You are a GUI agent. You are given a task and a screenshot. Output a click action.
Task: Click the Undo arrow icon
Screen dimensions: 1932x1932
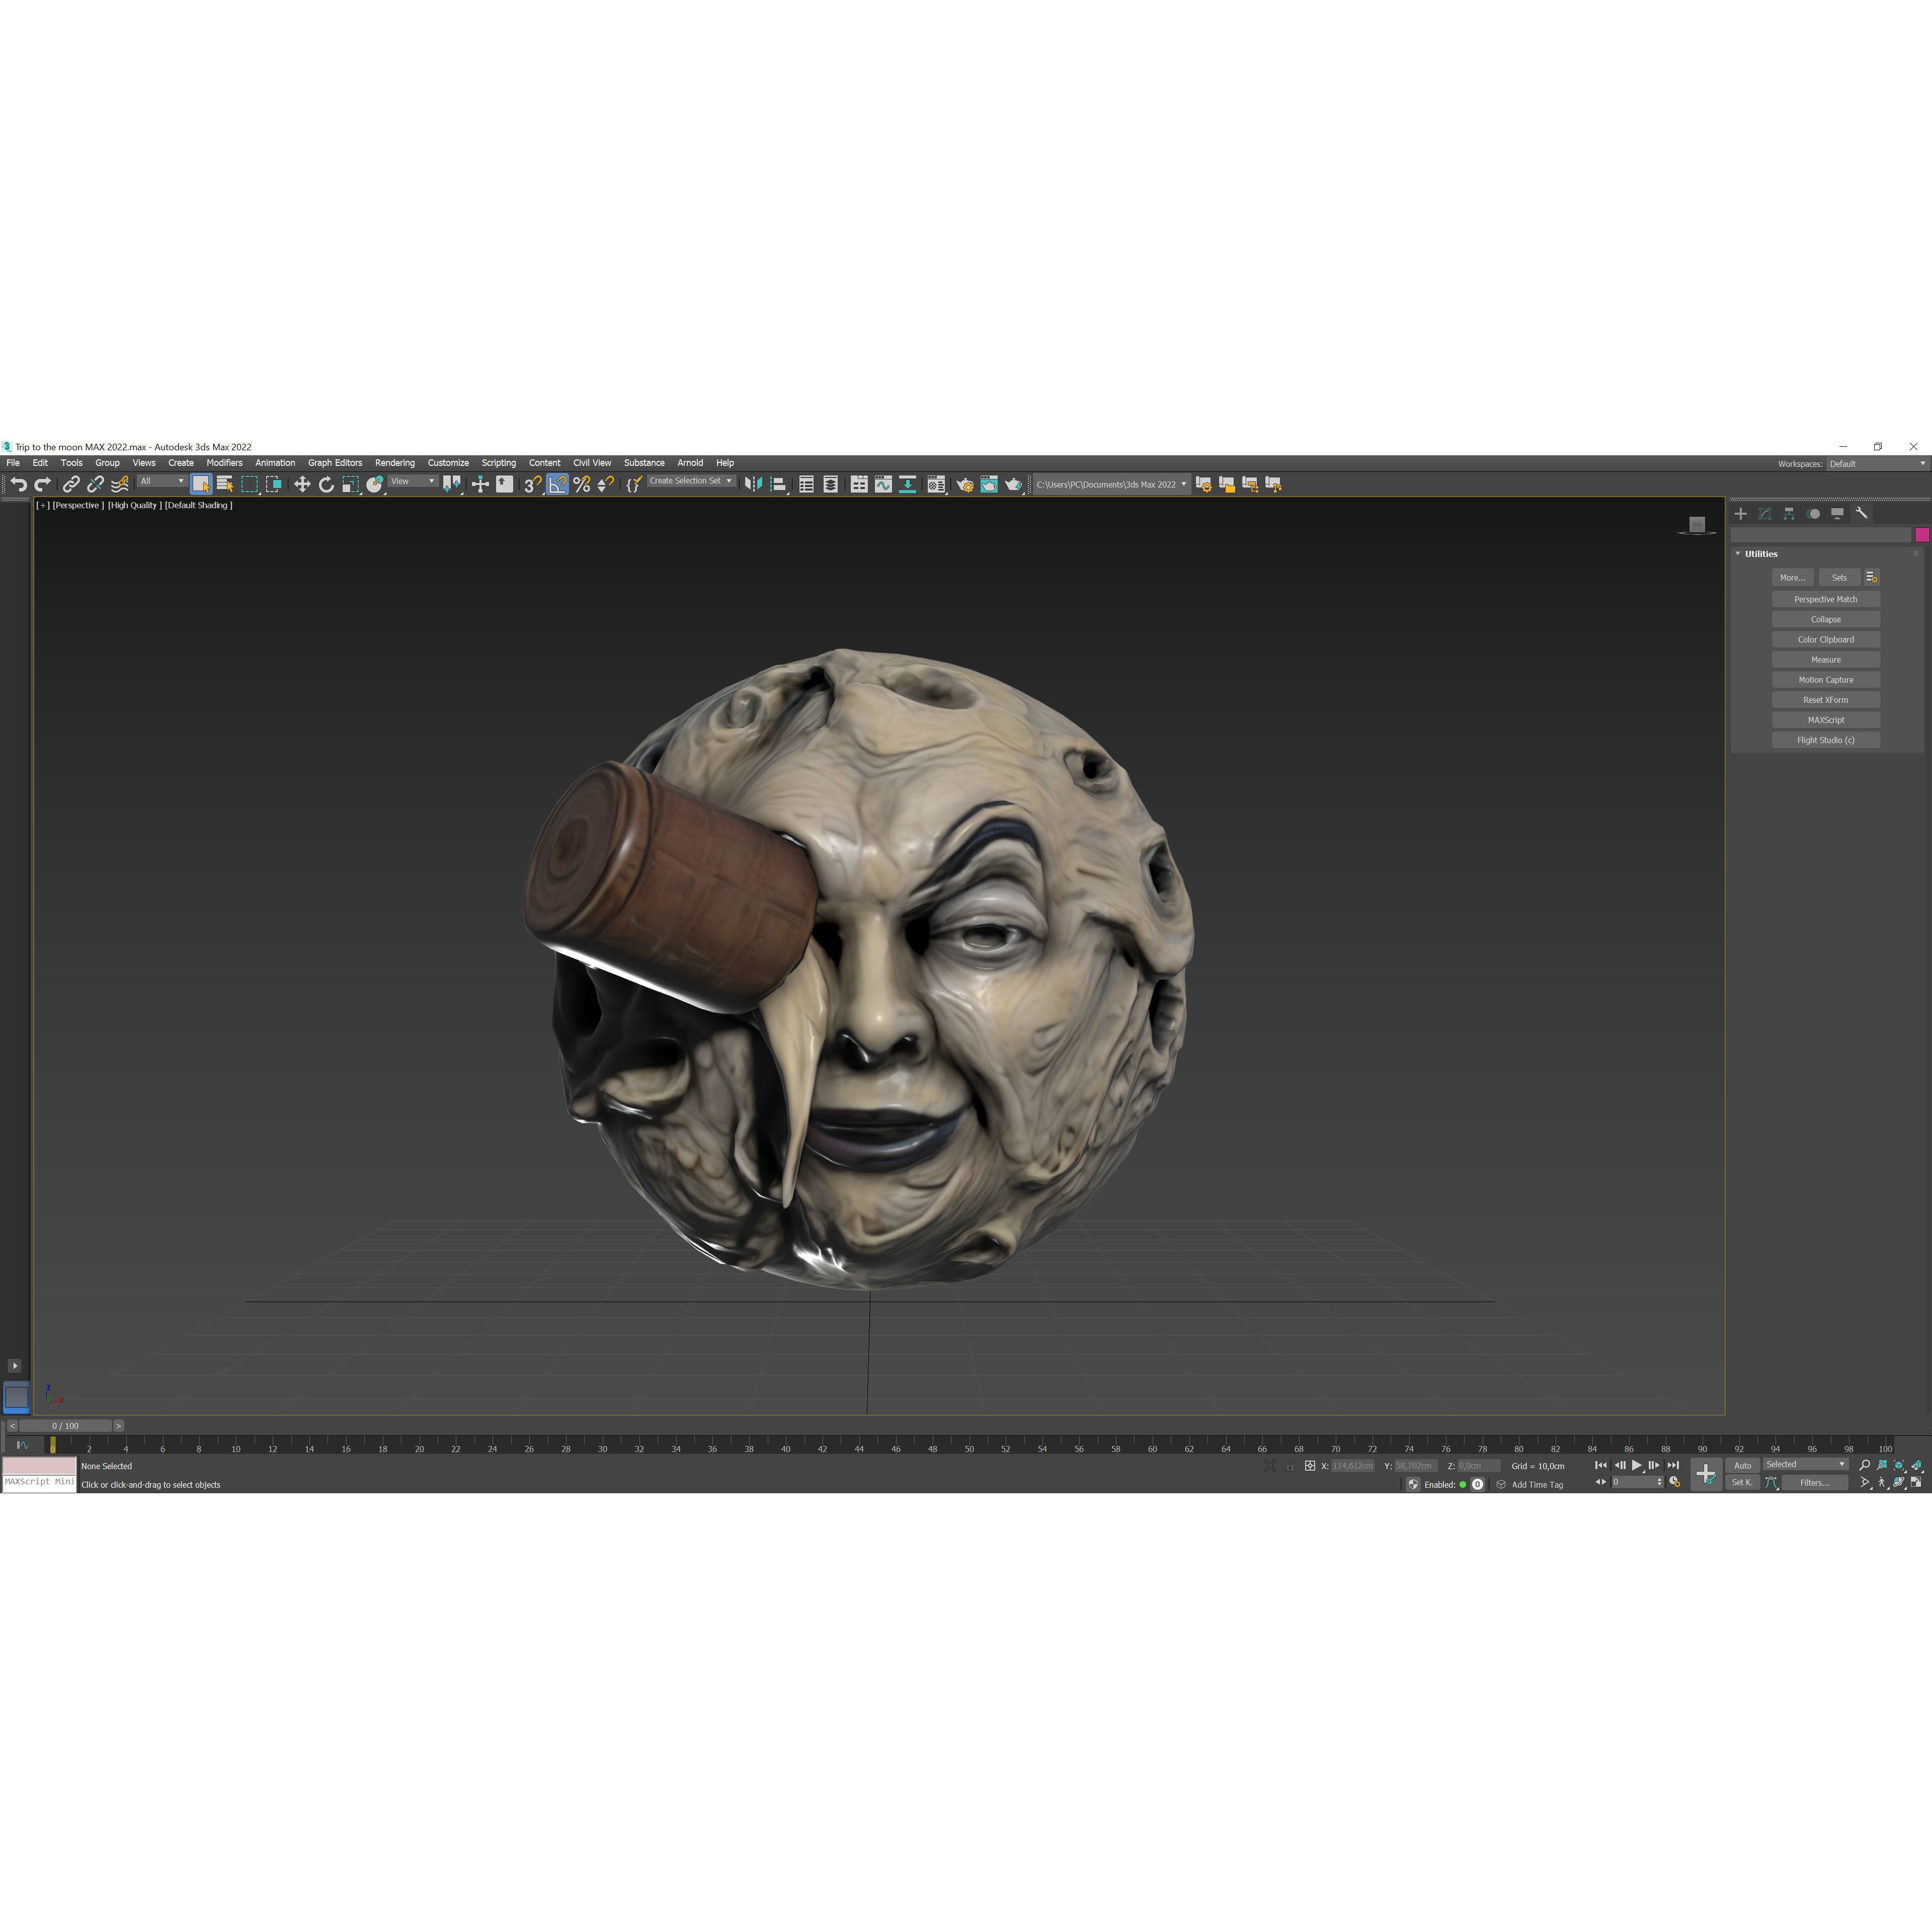pyautogui.click(x=18, y=484)
